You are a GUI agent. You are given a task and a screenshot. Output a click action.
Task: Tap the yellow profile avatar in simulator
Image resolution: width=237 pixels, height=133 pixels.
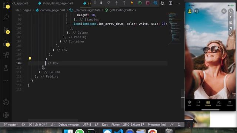(190, 11)
